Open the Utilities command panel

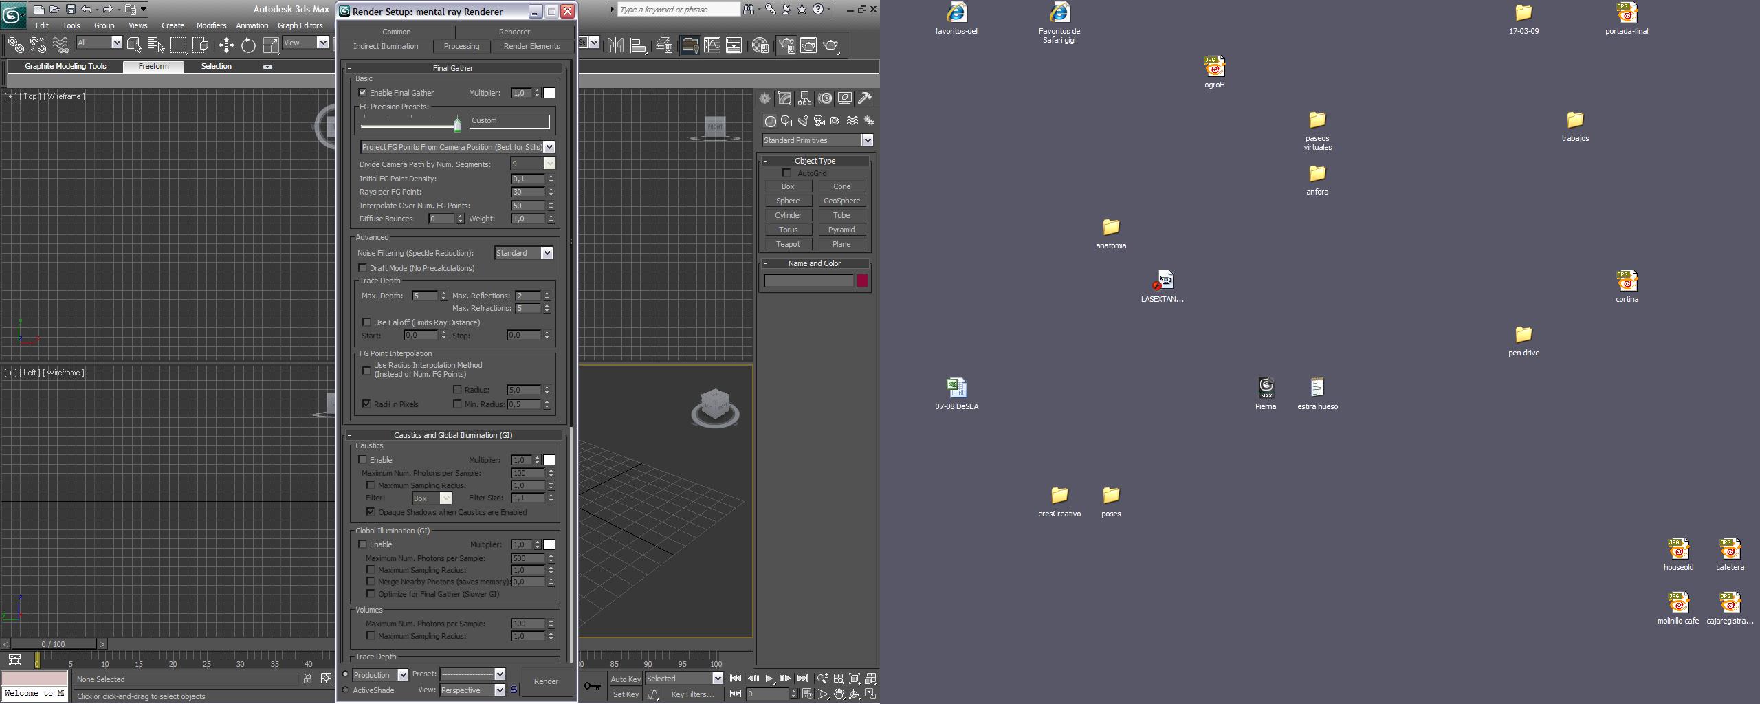click(865, 98)
